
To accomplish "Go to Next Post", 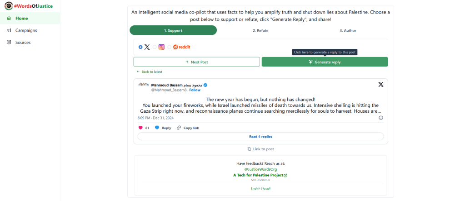I will pyautogui.click(x=196, y=62).
